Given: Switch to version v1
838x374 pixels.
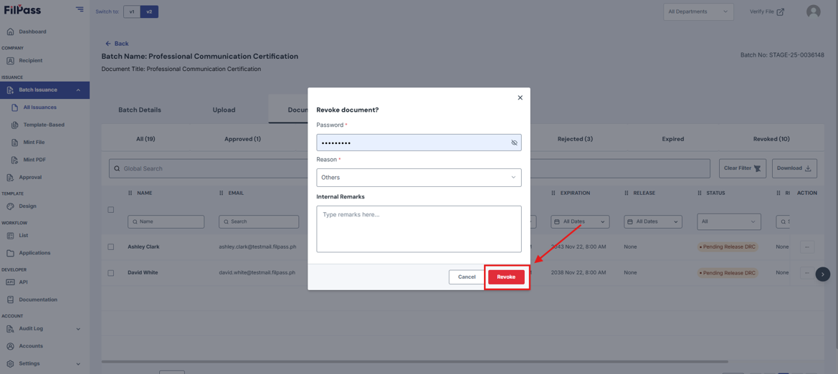Looking at the screenshot, I should [131, 11].
